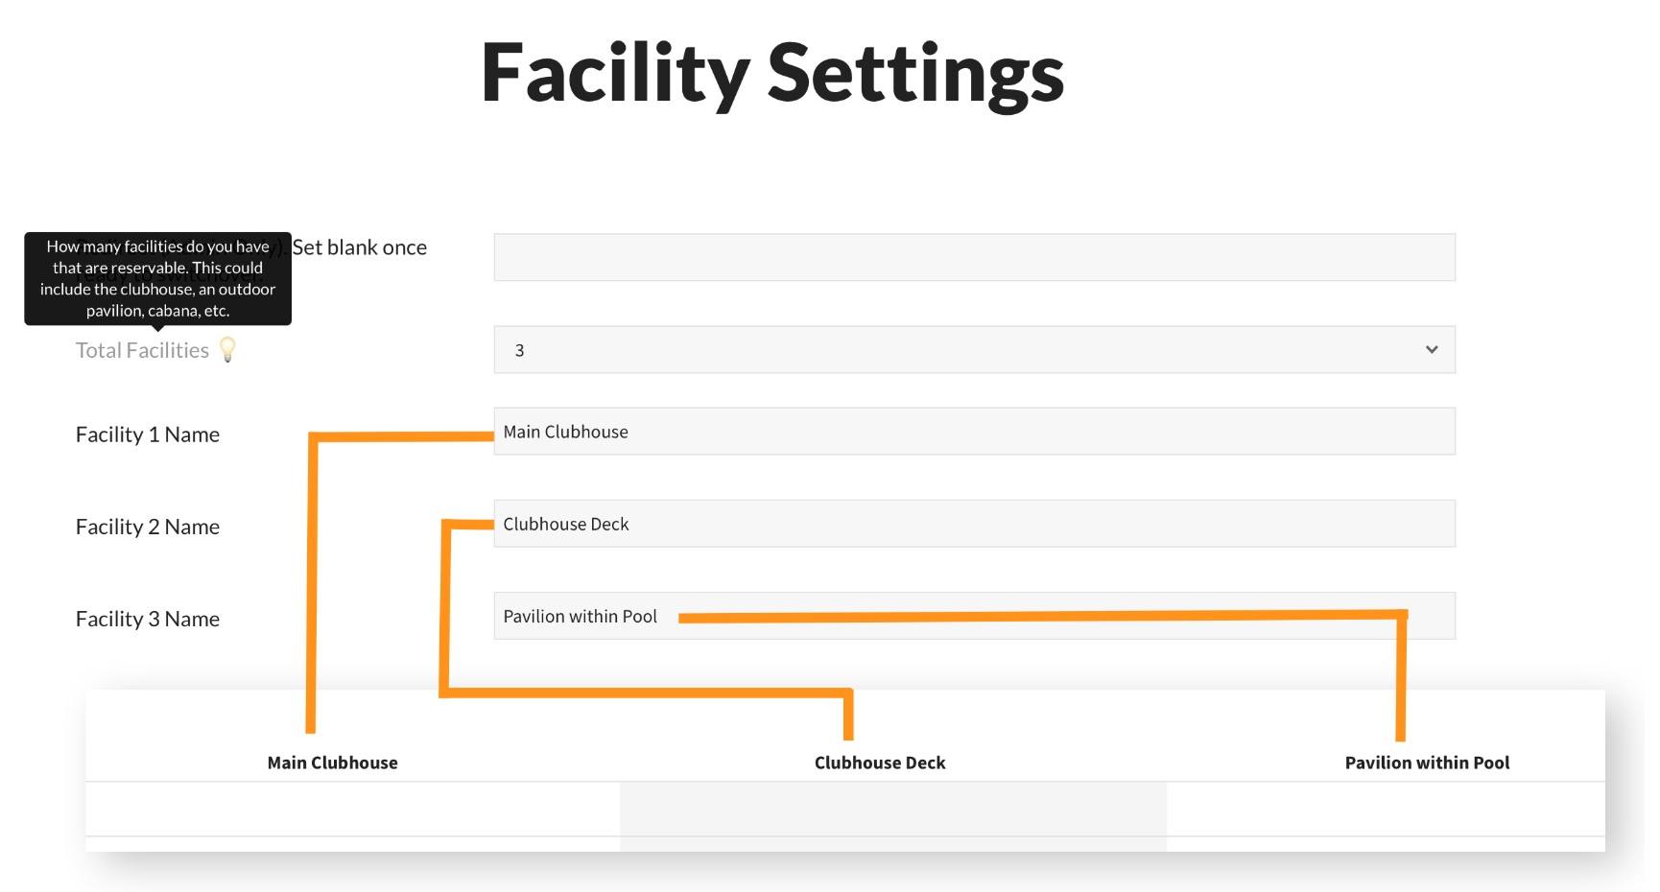Click the blank Set blank once field
The width and height of the screenshot is (1660, 892).
point(973,256)
